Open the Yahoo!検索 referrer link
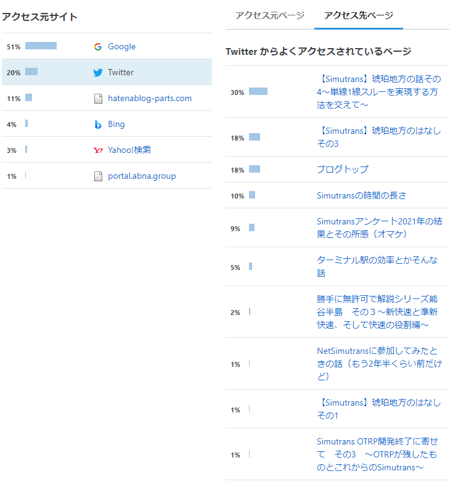Image resolution: width=461 pixels, height=487 pixels. pyautogui.click(x=129, y=150)
